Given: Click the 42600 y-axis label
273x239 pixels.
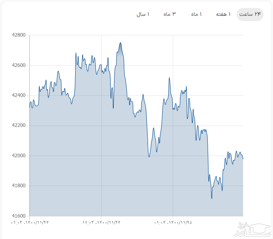Looking at the screenshot, I should (x=18, y=65).
